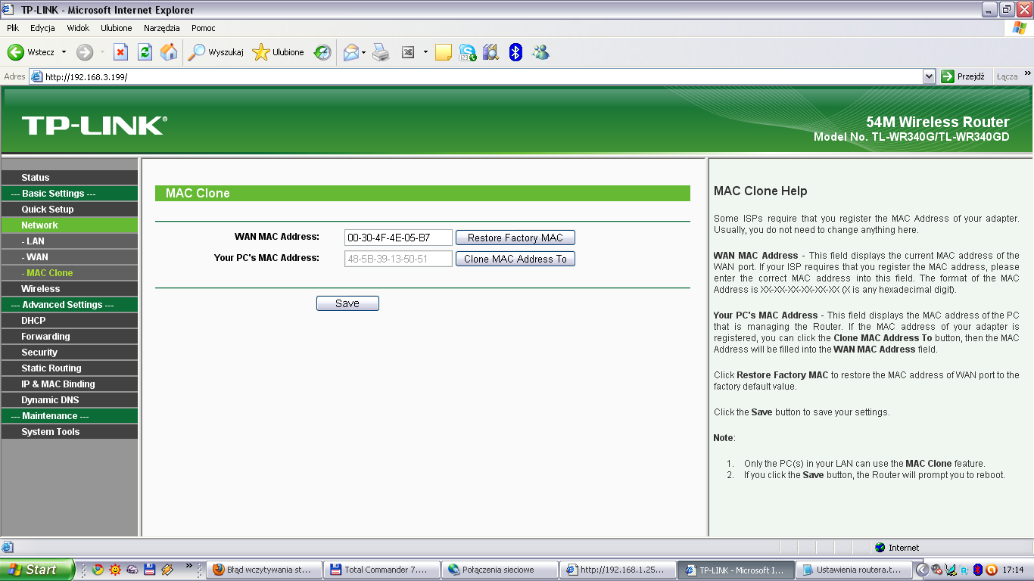Screen dimensions: 1034x581
Task: Open Static Routing in the sidebar
Action: tap(69, 368)
